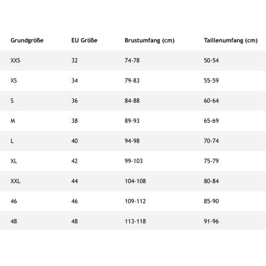Click the Taillenumfang (cm) column header
266x266 pixels.
pos(230,40)
